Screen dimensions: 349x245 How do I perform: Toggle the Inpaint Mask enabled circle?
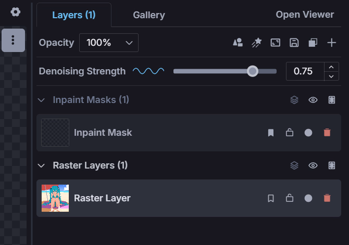[x=308, y=133]
